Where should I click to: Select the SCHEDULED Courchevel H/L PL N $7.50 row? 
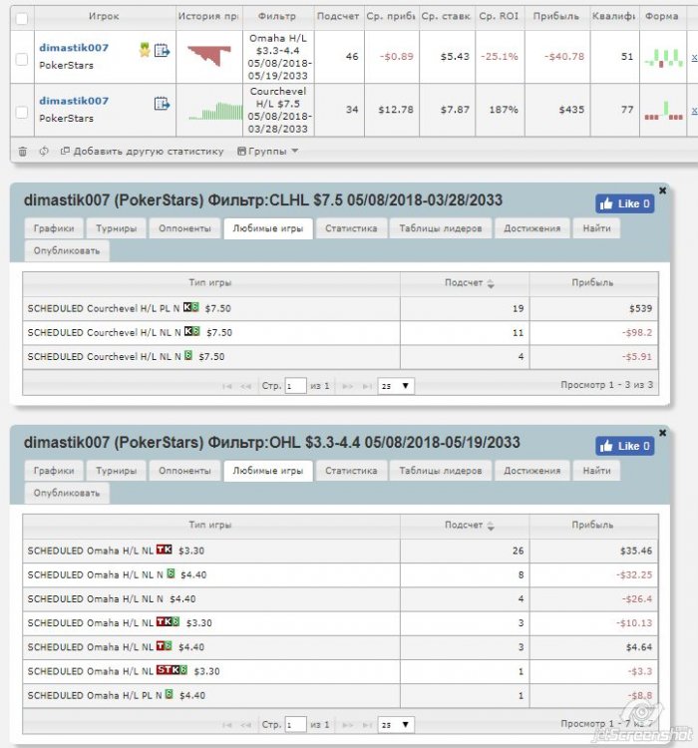340,308
